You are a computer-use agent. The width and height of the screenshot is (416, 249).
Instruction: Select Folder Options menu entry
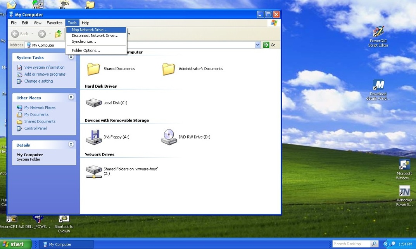86,50
